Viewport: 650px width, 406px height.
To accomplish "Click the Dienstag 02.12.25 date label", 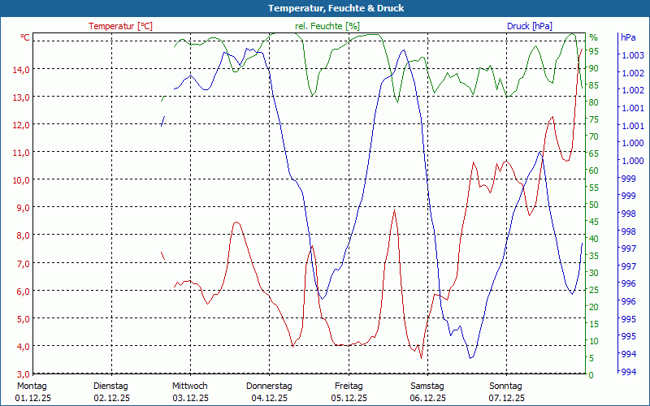I will [x=111, y=391].
